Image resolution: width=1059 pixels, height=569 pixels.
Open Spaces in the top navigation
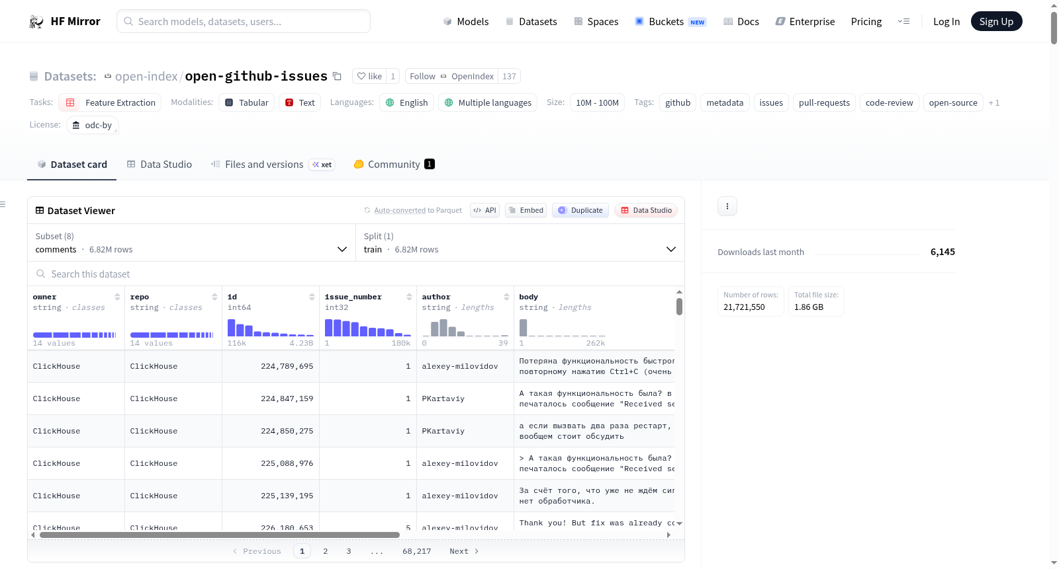tap(596, 22)
